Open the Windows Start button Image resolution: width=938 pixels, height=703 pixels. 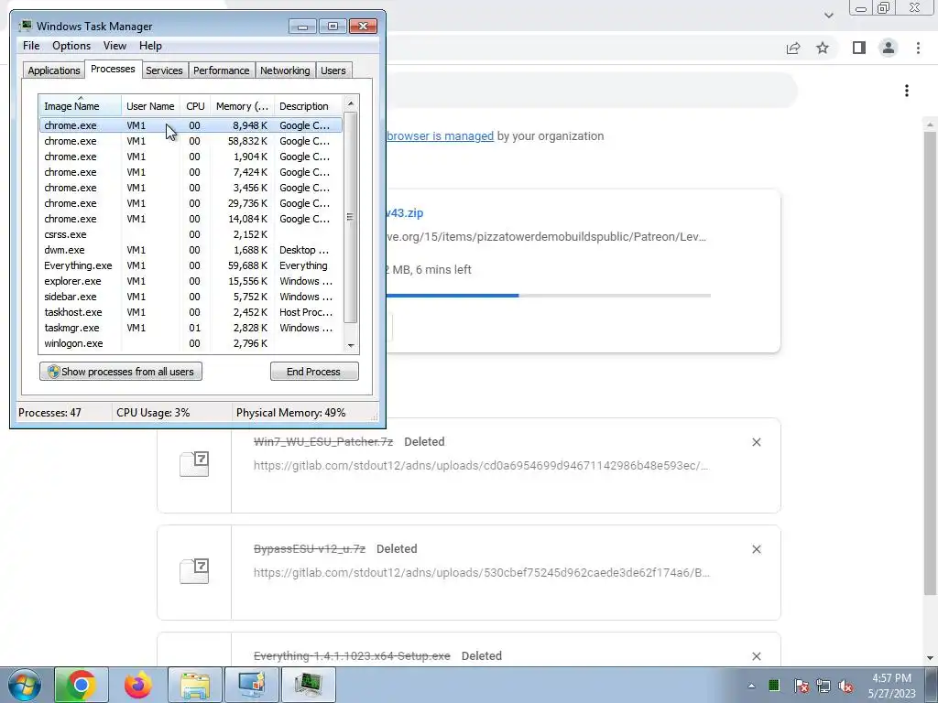click(x=25, y=685)
